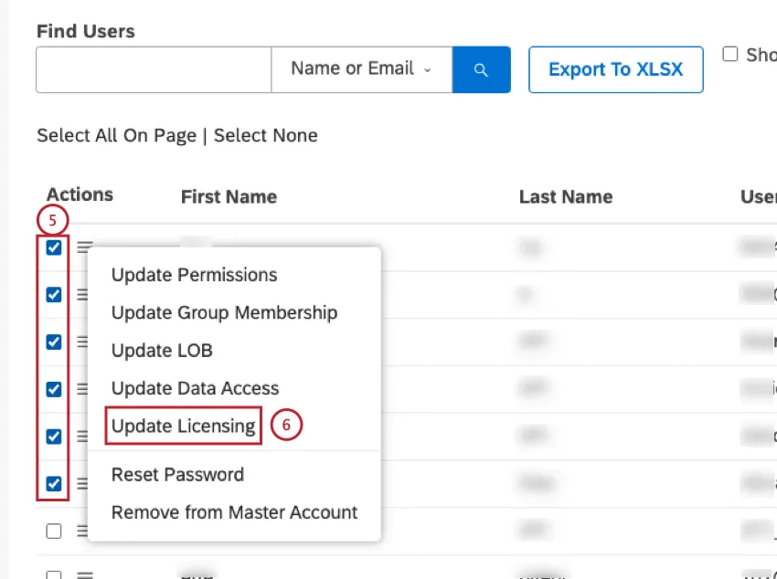
Task: Click the blue search magnifying glass icon
Action: pos(481,68)
